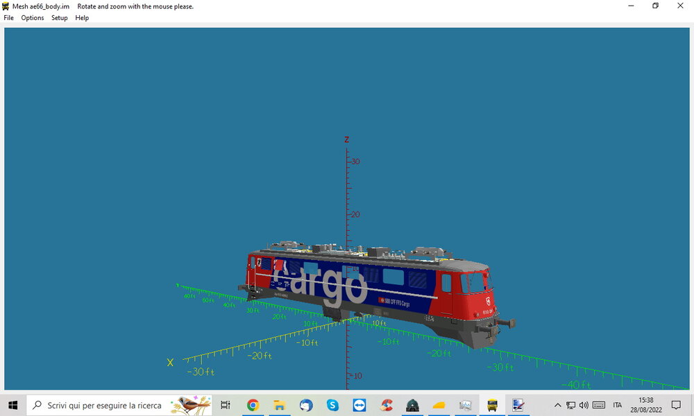The image size is (694, 416).
Task: Open the Options menu
Action: click(x=33, y=18)
